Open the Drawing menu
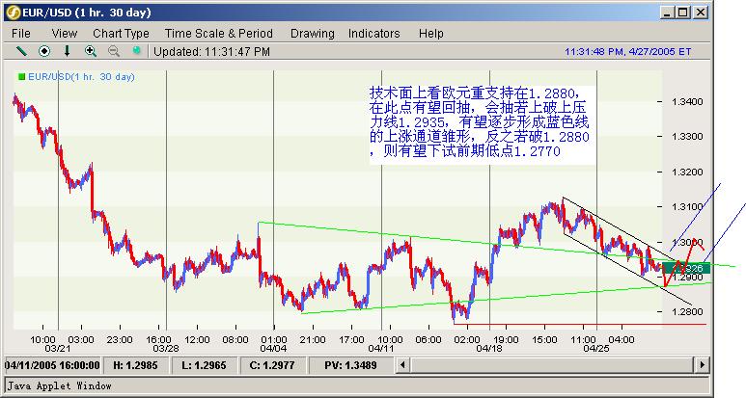Viewport: 746px width, 398px height. pyautogui.click(x=312, y=33)
